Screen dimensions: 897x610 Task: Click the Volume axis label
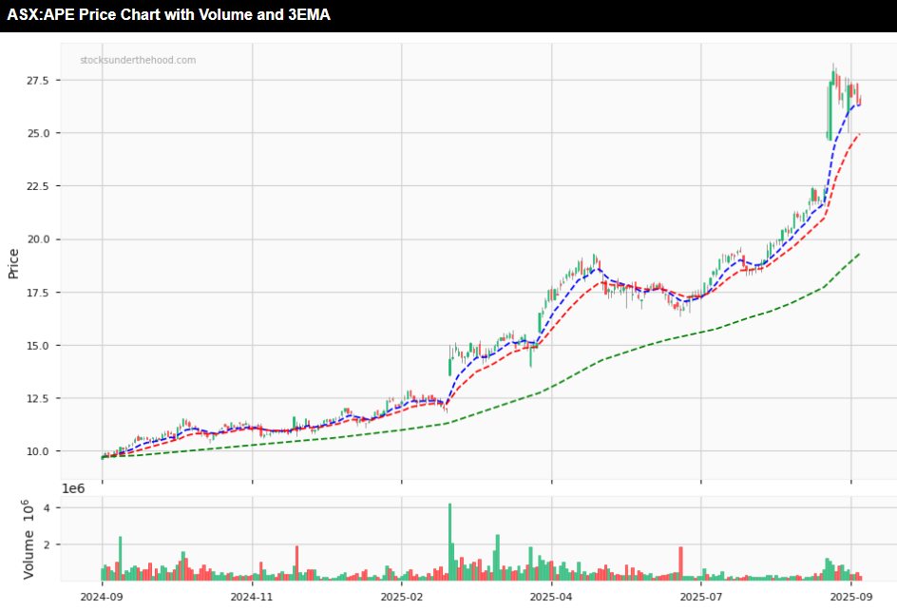(x=29, y=548)
